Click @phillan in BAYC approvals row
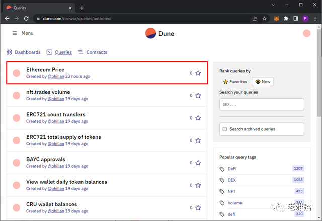 click(56, 166)
